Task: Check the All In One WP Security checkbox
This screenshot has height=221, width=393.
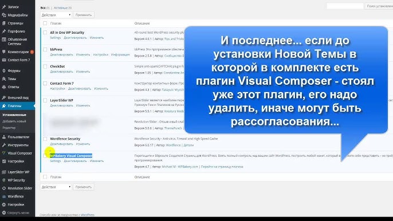Action: [x=45, y=33]
